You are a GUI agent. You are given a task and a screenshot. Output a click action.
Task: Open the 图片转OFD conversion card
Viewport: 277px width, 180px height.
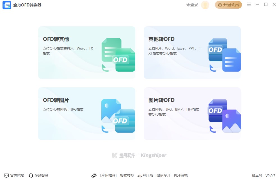click(x=192, y=114)
